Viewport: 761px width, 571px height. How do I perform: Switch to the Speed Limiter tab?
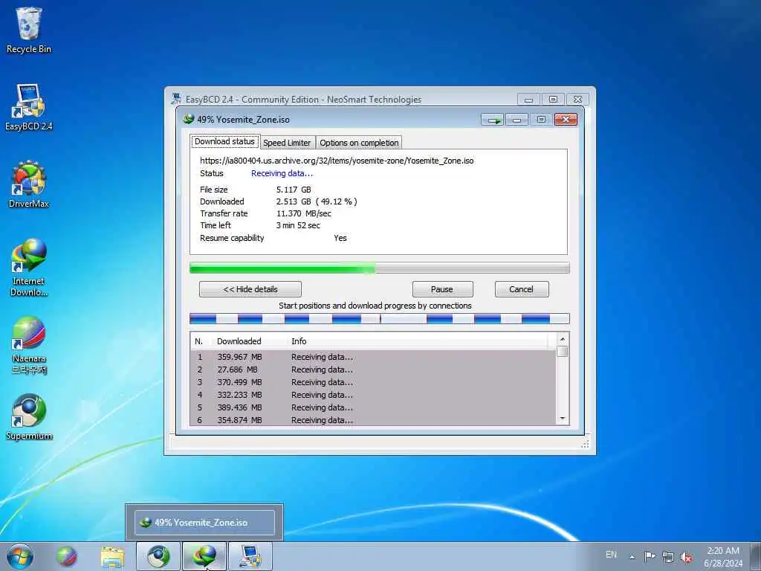click(287, 143)
